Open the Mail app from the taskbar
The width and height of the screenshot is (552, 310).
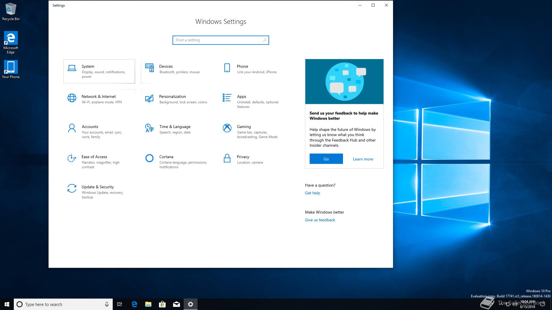pos(177,304)
